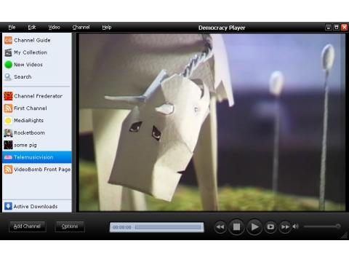Open Active Downloads arrow icon
Image resolution: width=349 pixels, height=262 pixels.
pos(8,206)
